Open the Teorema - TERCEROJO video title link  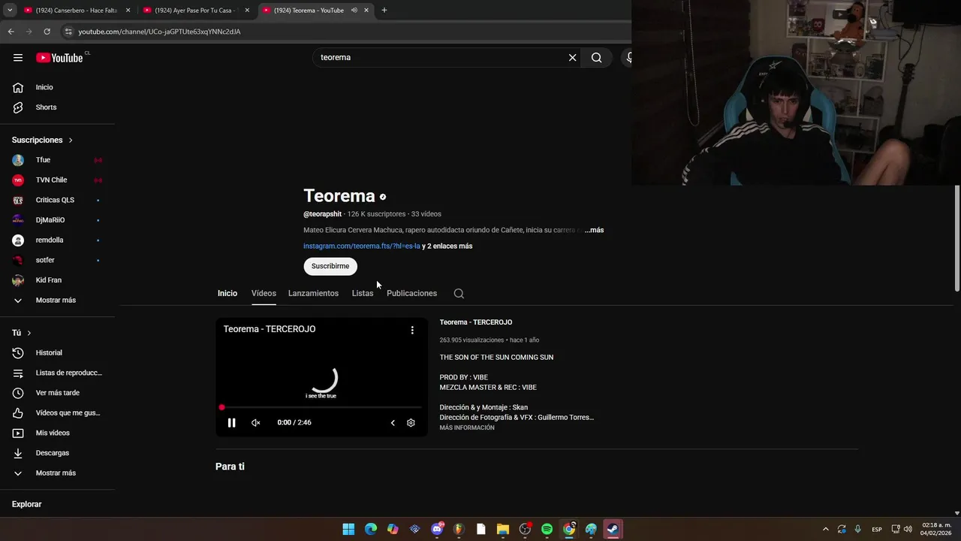pos(476,322)
